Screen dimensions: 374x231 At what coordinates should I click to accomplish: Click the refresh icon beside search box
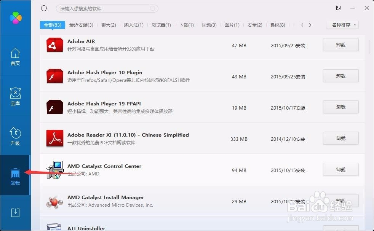click(x=44, y=9)
